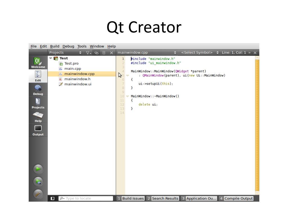The height and width of the screenshot is (216, 288).
Task: Open the Build menu
Action: click(55, 46)
